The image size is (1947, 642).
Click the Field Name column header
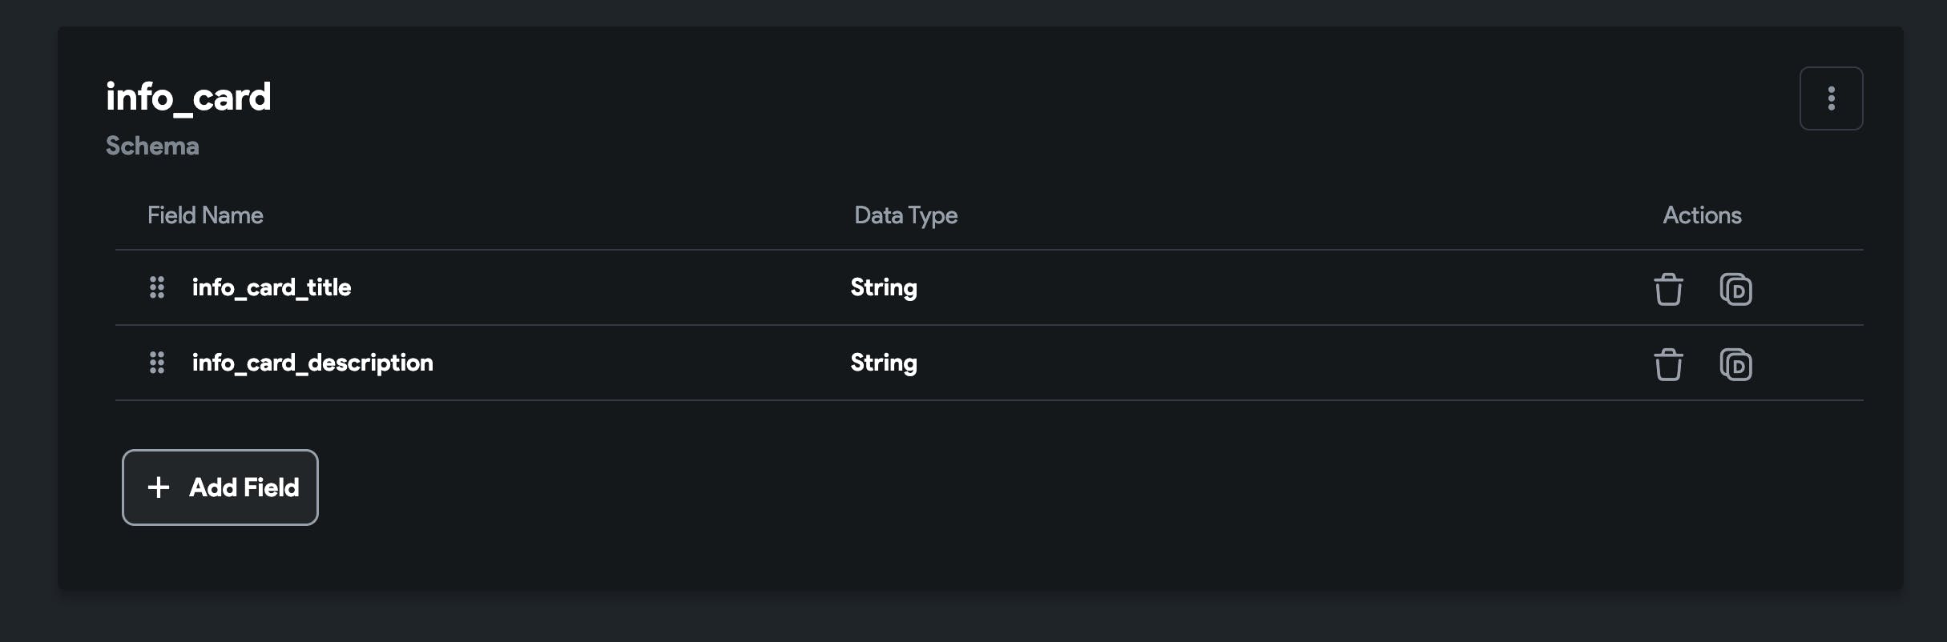(205, 215)
